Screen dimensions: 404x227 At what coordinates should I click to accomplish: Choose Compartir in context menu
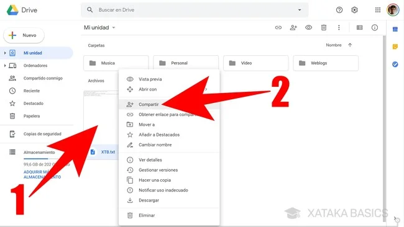[x=169, y=104]
